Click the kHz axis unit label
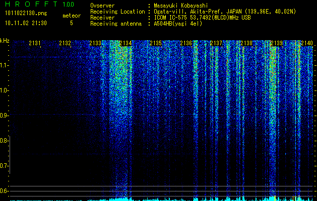The width and height of the screenshot is (317, 201). coord(5,41)
